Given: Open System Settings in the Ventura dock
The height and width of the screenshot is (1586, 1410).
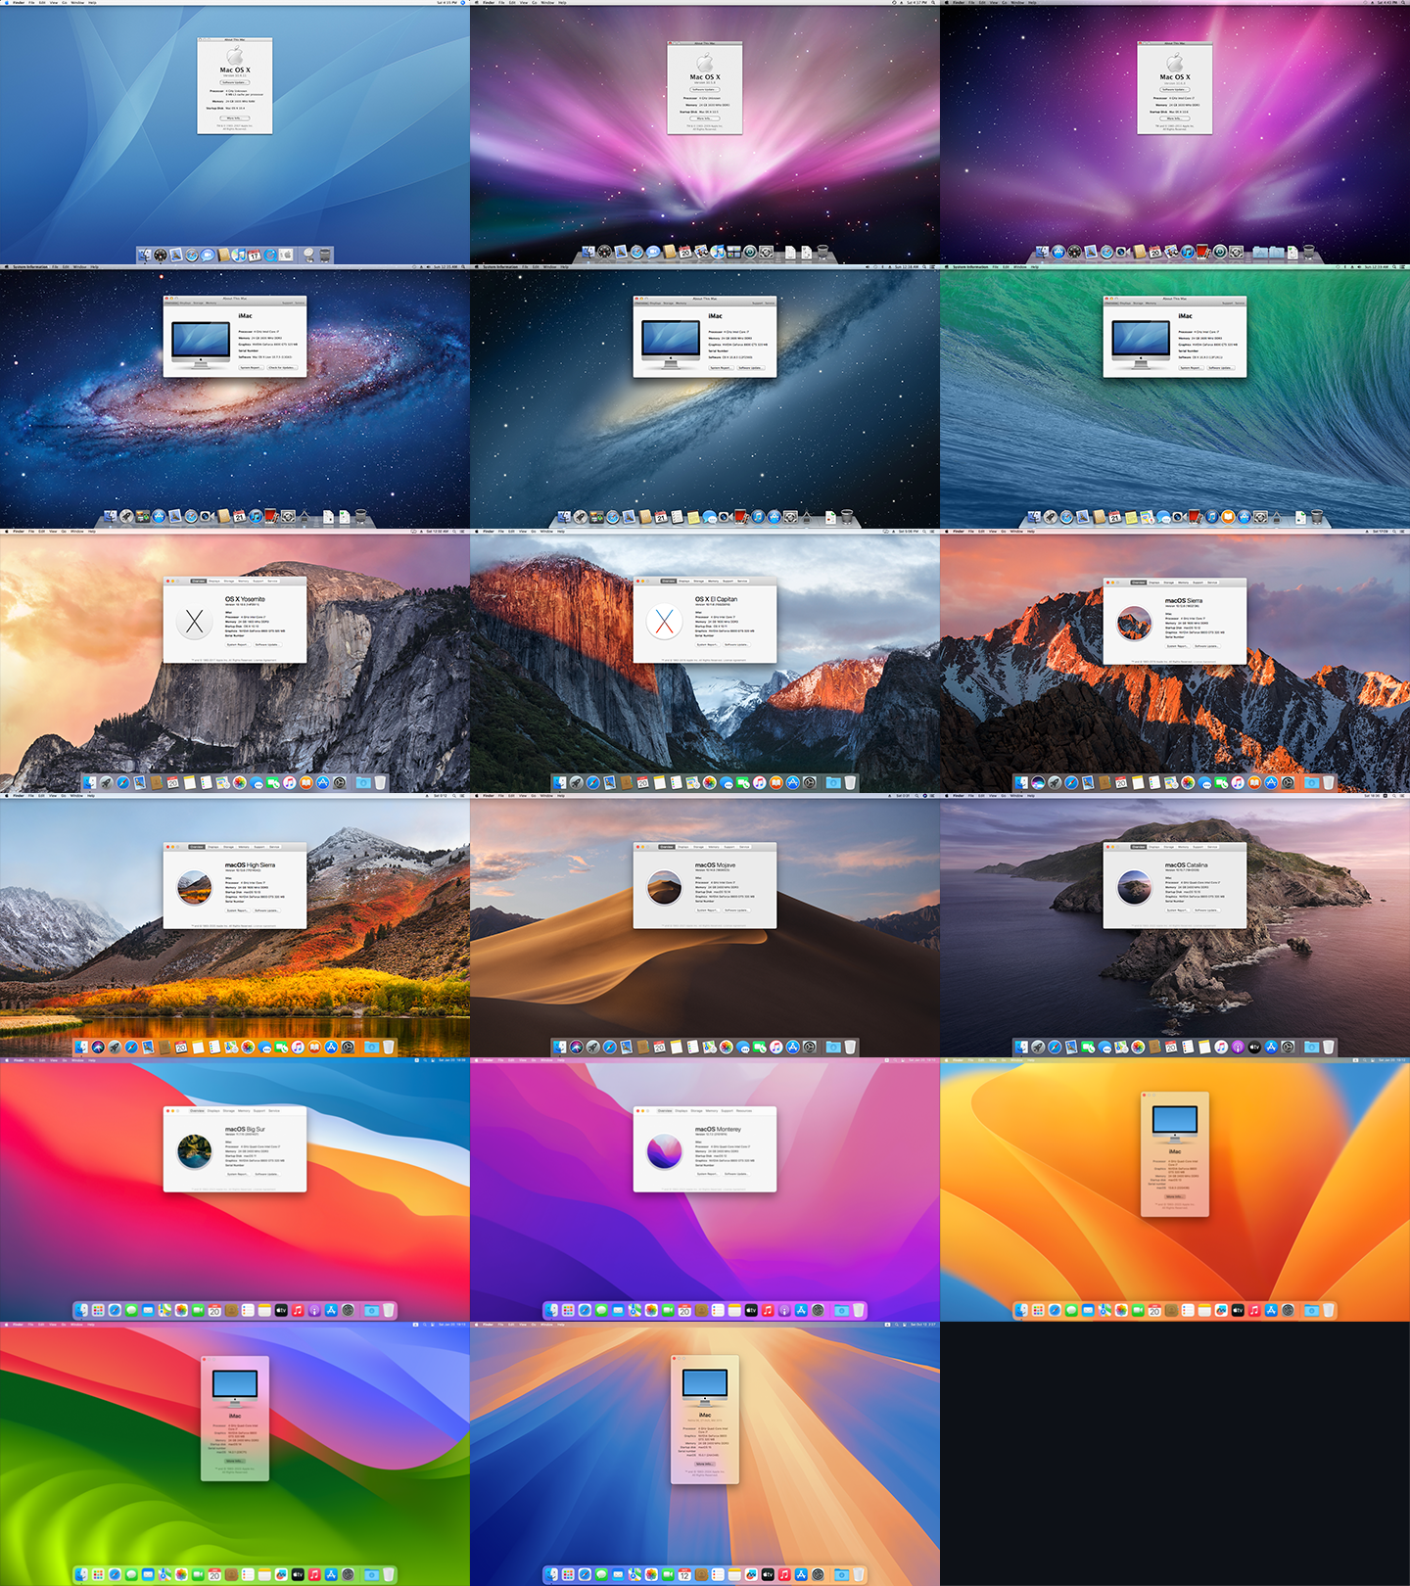Looking at the screenshot, I should [x=1288, y=1310].
